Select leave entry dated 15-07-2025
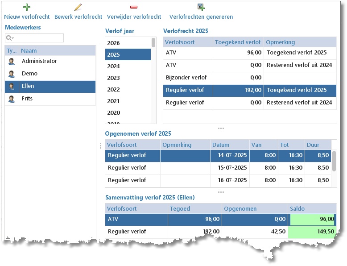The width and height of the screenshot is (347, 266). coord(218,168)
